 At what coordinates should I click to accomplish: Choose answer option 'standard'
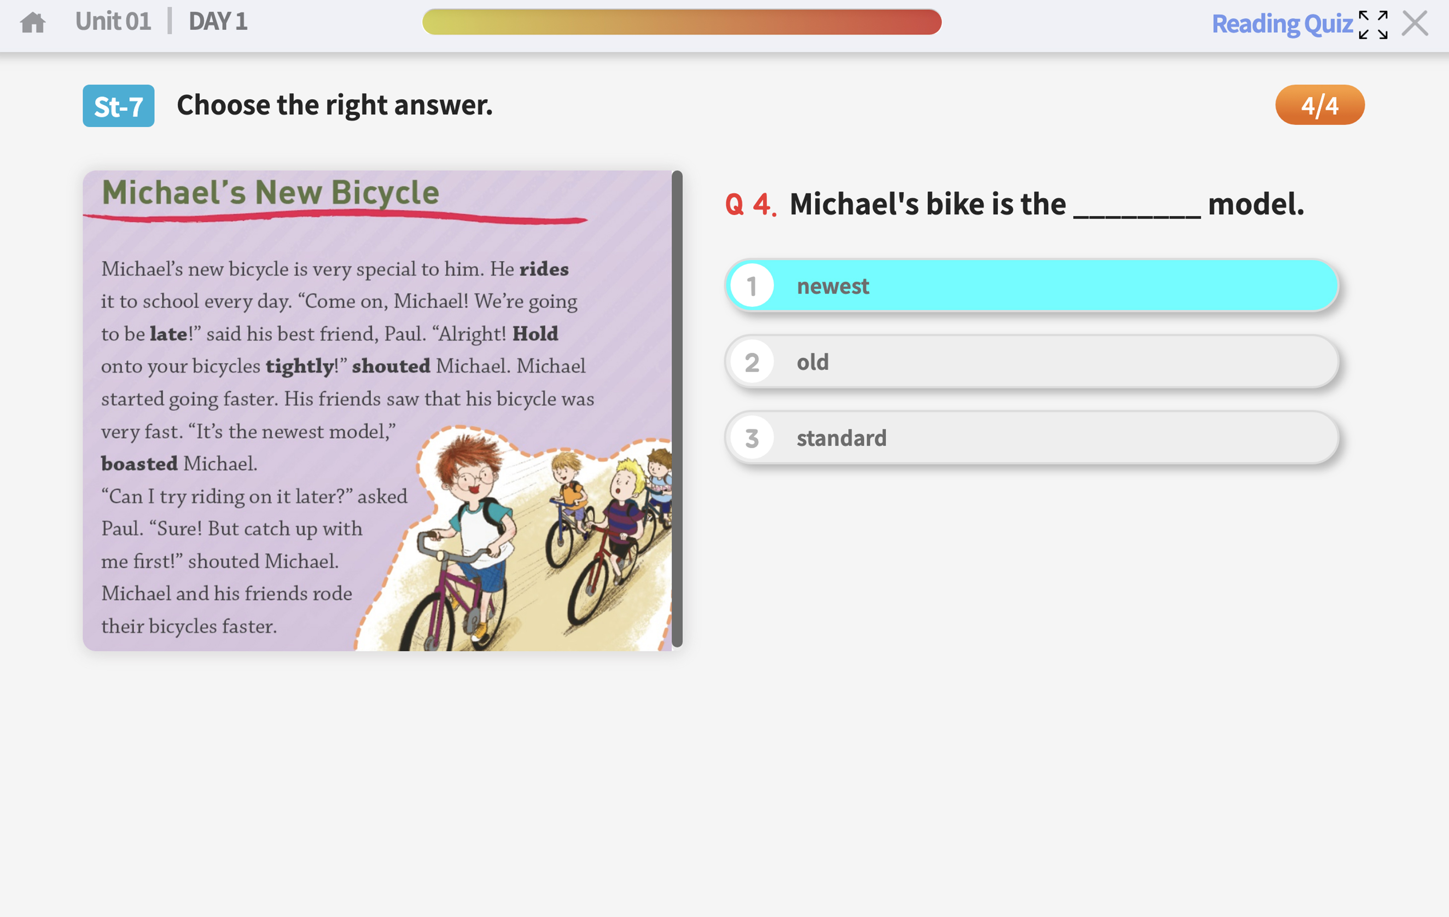point(1032,438)
